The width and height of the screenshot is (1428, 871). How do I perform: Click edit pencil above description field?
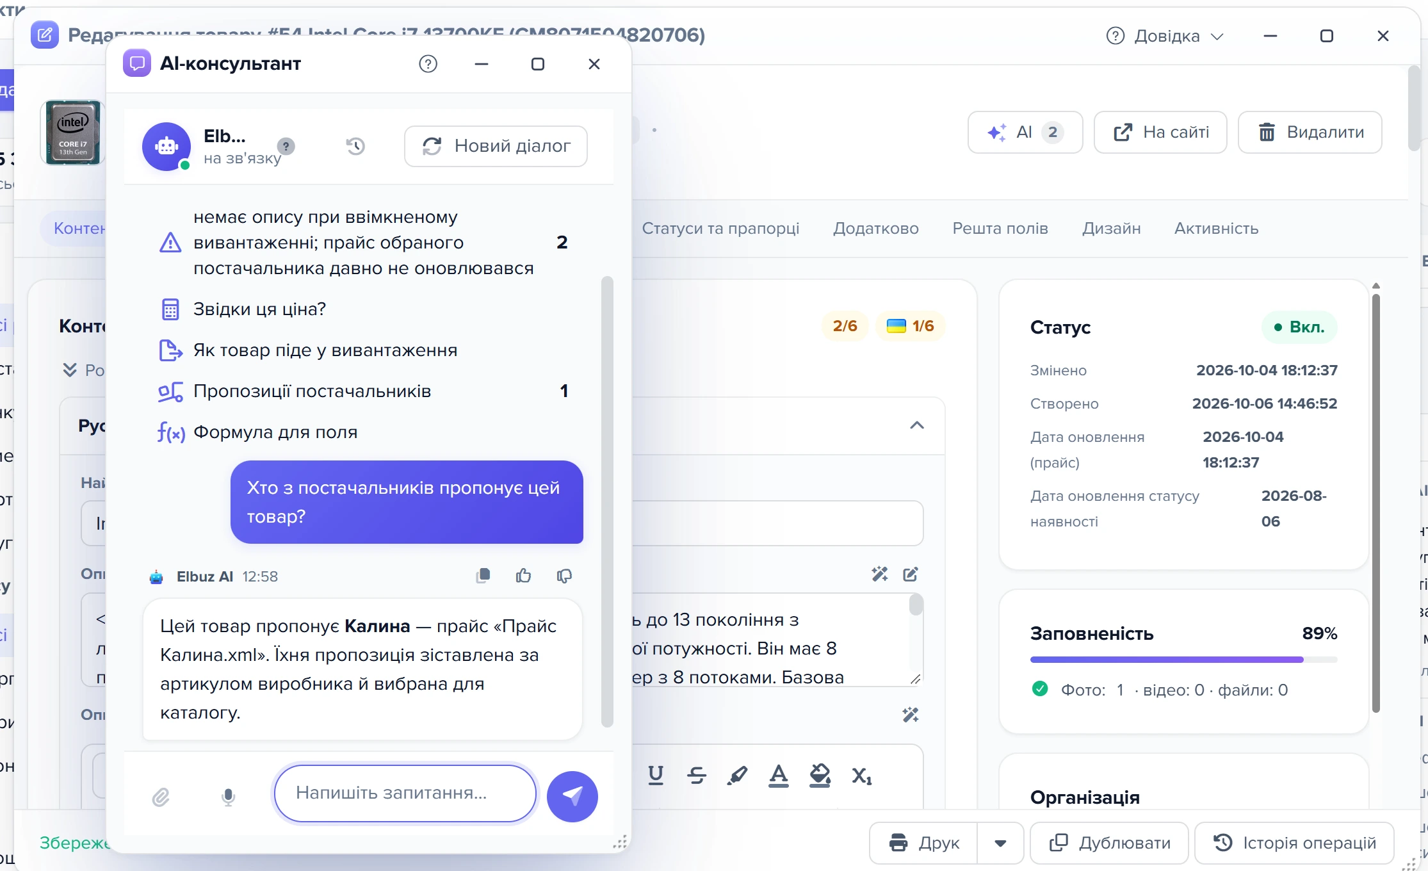pos(911,574)
